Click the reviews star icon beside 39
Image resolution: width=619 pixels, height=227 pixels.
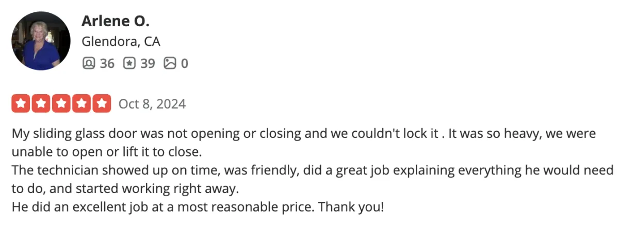[x=129, y=63]
